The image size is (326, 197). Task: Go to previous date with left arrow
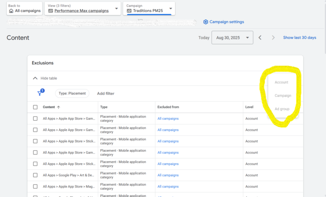click(x=260, y=38)
